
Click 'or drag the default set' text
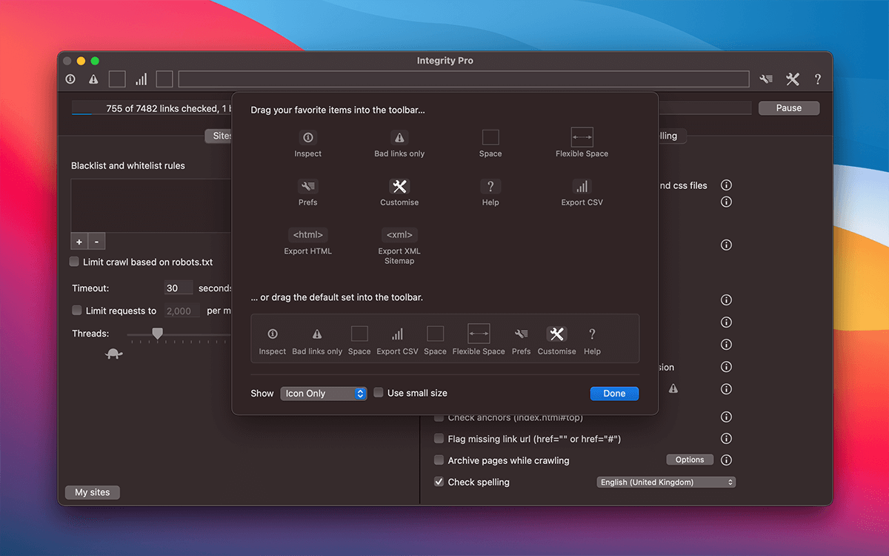click(x=337, y=297)
